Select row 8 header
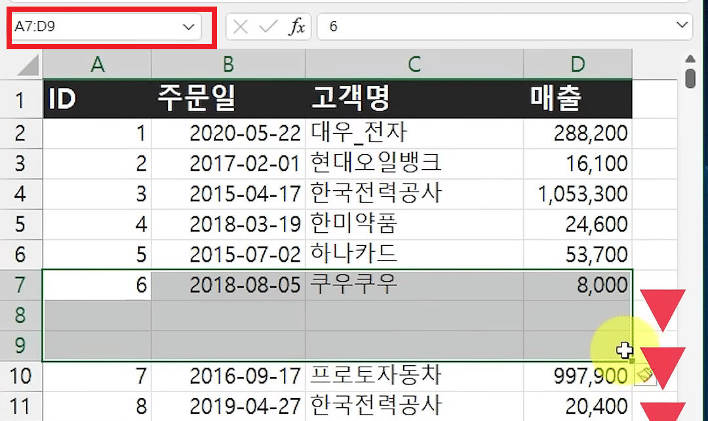The height and width of the screenshot is (421, 708). click(x=21, y=315)
